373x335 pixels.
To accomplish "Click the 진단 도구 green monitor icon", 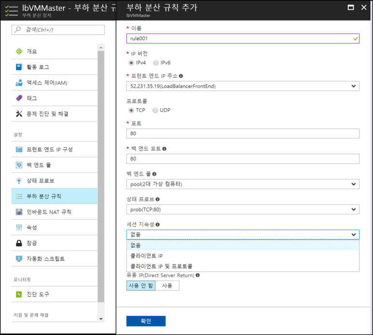I will 19,294.
